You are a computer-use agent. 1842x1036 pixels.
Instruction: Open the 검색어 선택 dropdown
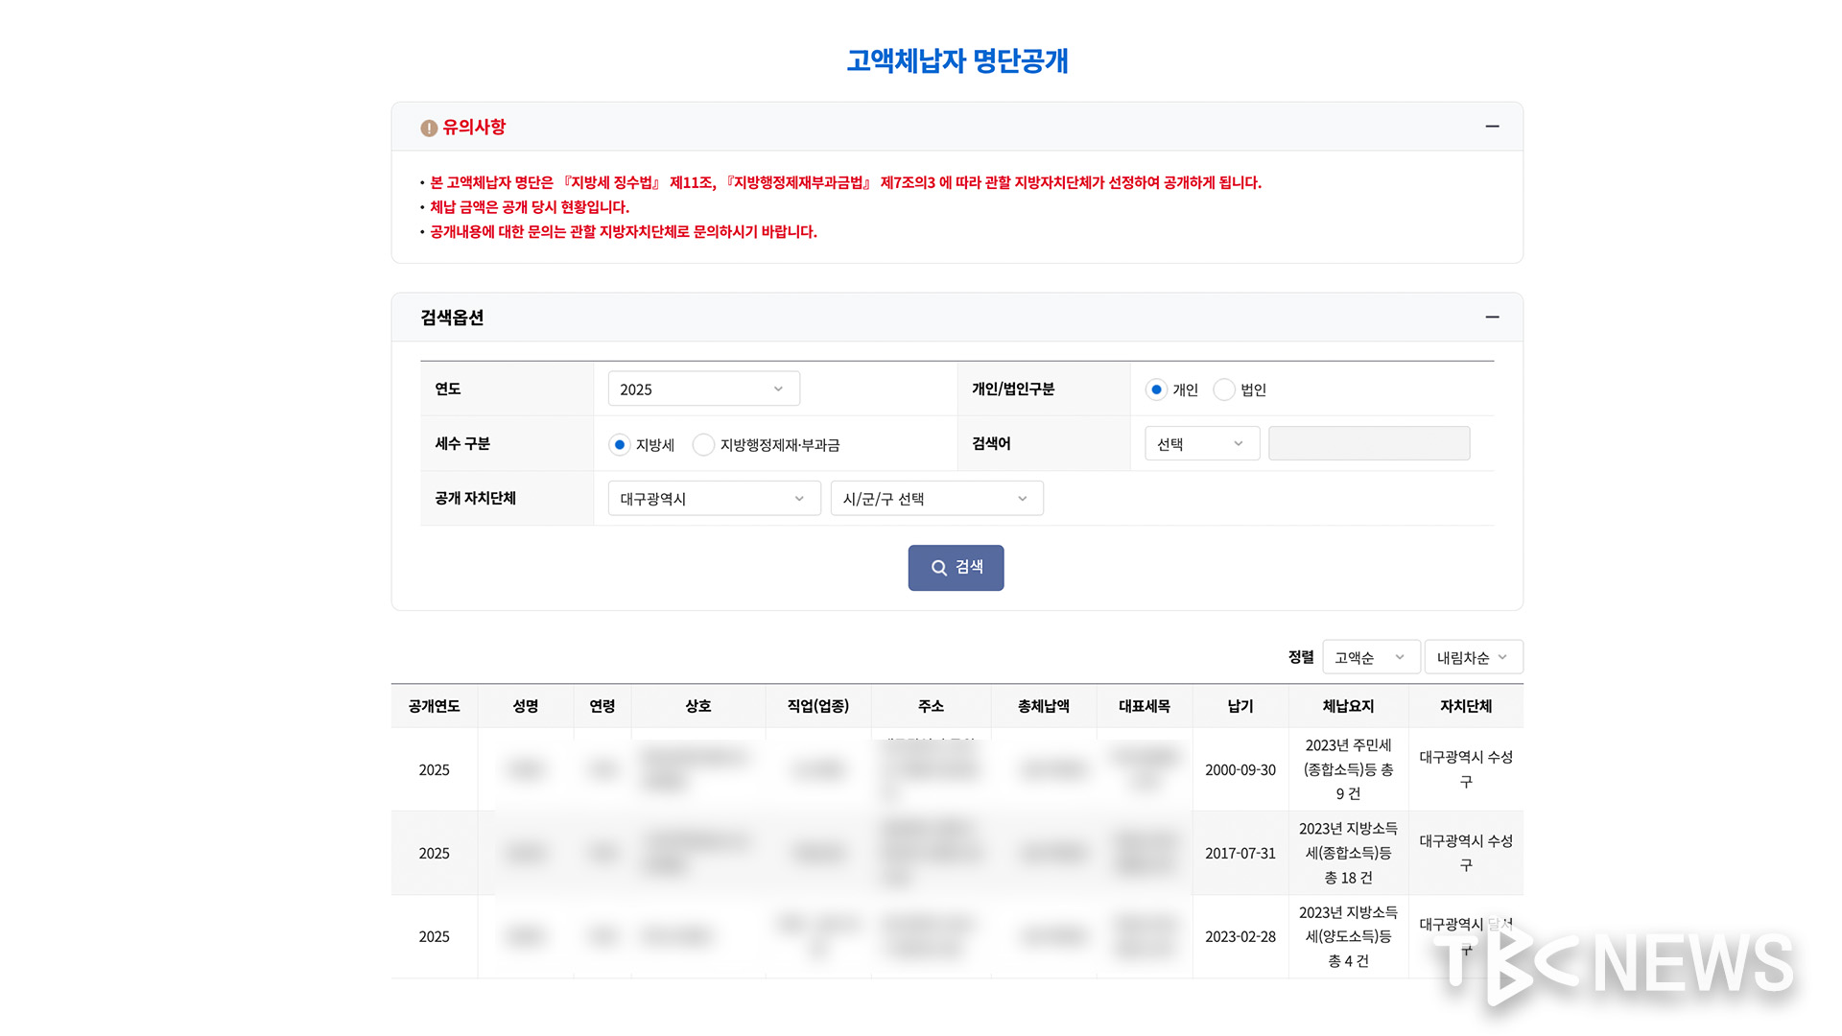click(1201, 443)
